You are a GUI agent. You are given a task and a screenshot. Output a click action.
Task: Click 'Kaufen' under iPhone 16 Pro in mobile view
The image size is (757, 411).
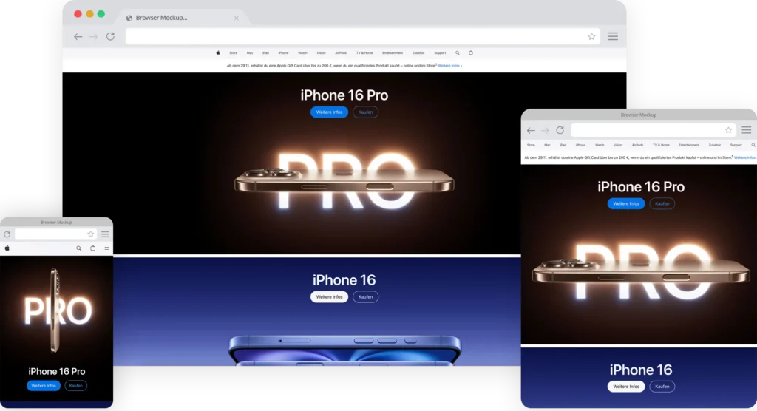click(x=75, y=386)
